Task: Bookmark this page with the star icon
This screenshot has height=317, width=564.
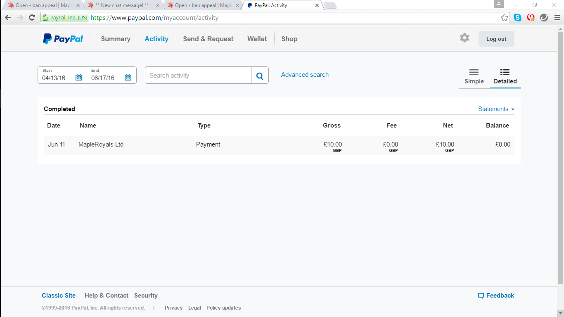Action: point(504,18)
